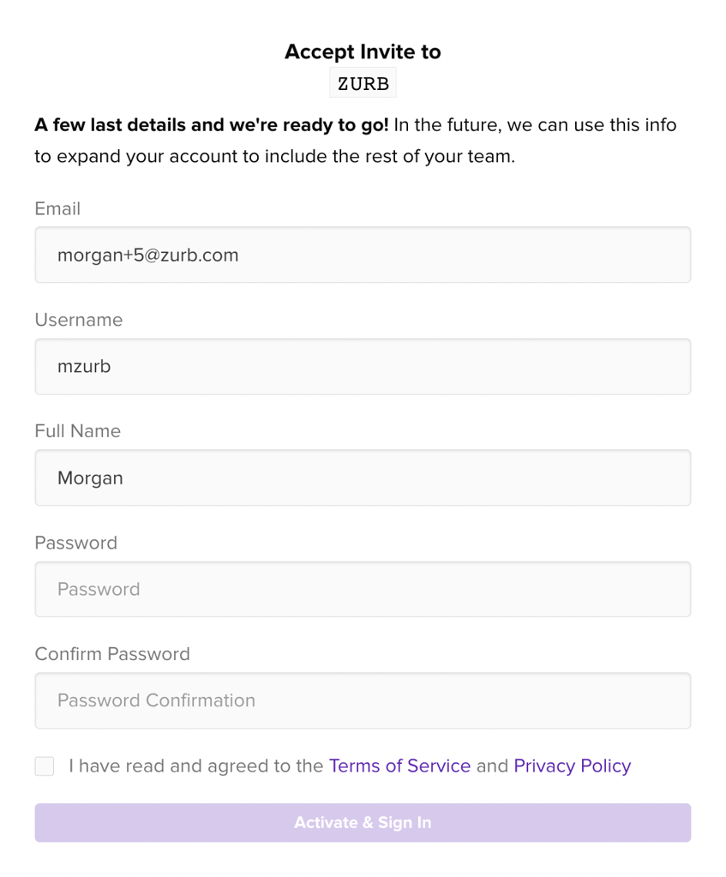Click the empty Password field
The width and height of the screenshot is (726, 877).
click(x=363, y=589)
